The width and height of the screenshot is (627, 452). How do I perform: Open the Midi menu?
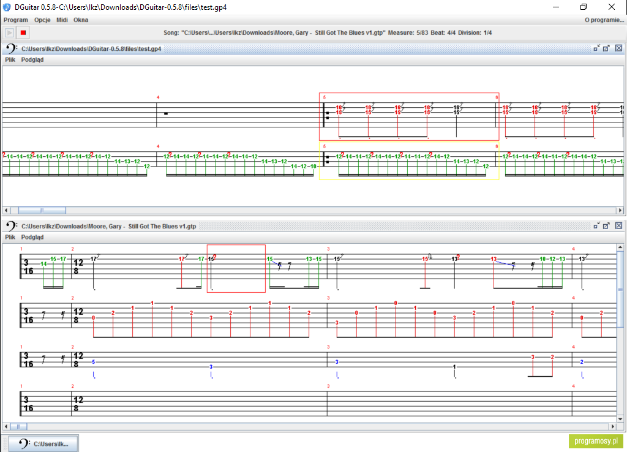[62, 20]
